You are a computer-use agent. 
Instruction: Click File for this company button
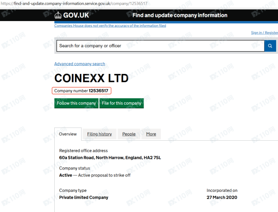point(121,103)
